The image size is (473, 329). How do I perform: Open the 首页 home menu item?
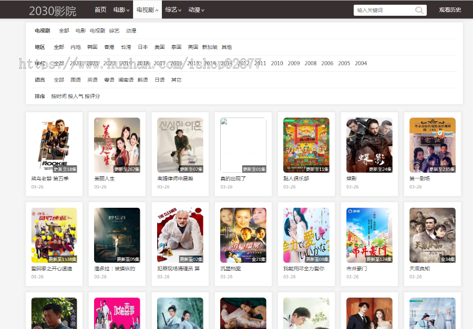[x=100, y=9]
